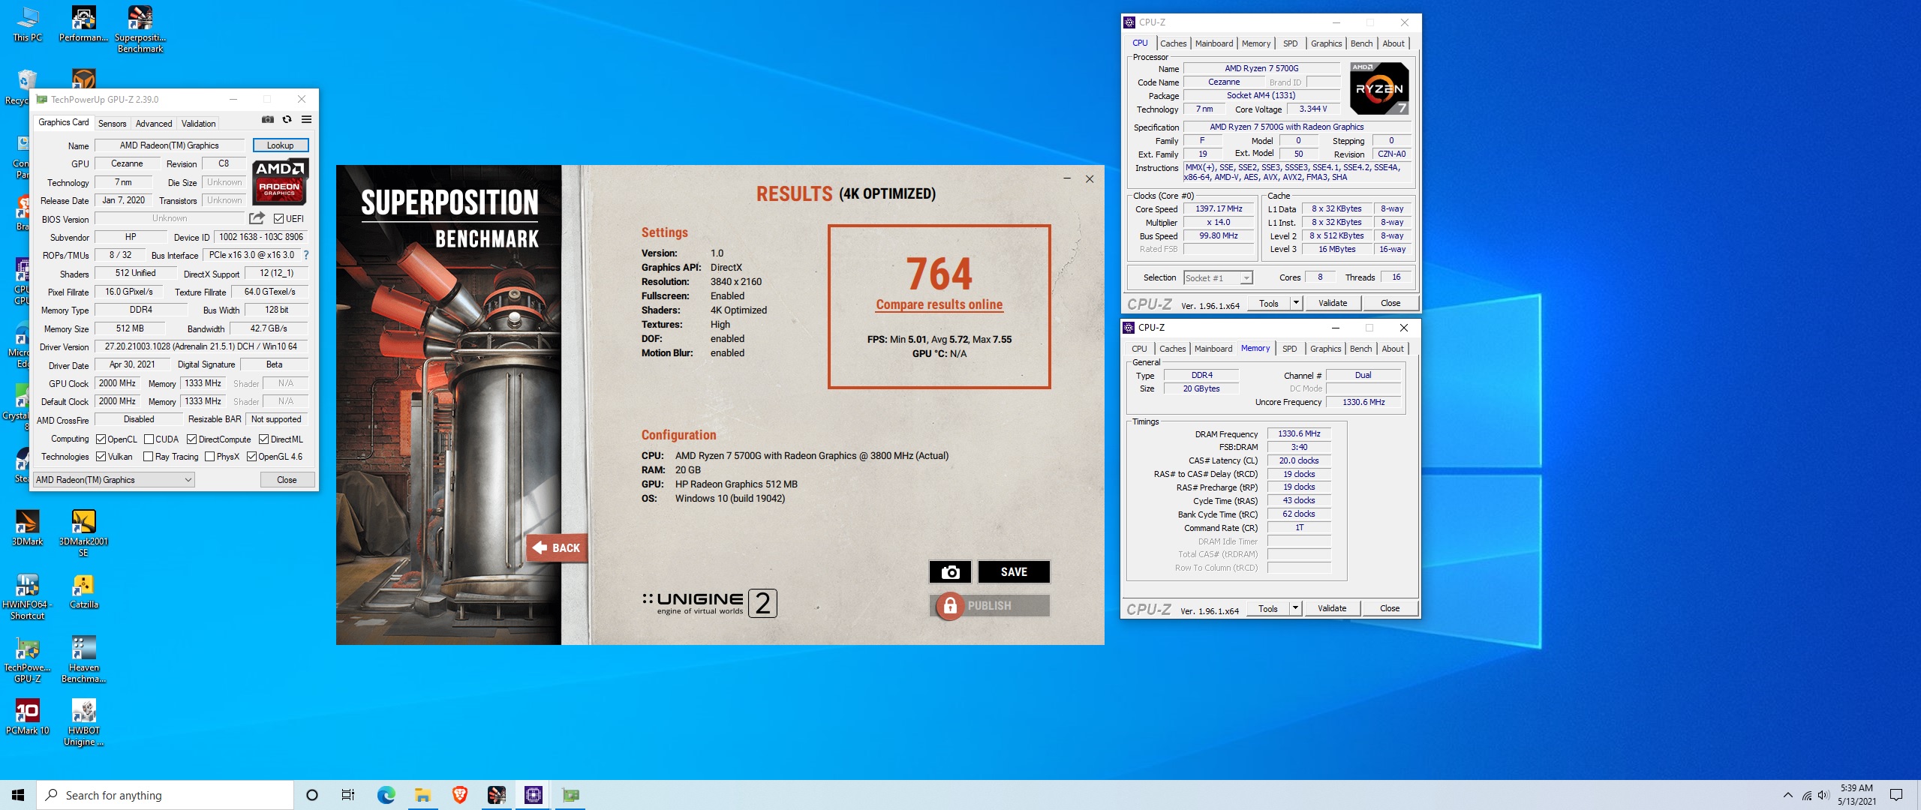
Task: Open Graphics tab in lower CPU-Z
Action: tap(1325, 349)
